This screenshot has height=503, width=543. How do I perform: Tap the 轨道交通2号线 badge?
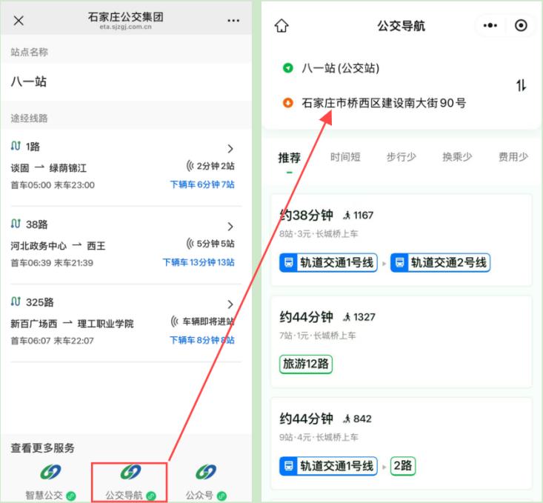[x=440, y=262]
